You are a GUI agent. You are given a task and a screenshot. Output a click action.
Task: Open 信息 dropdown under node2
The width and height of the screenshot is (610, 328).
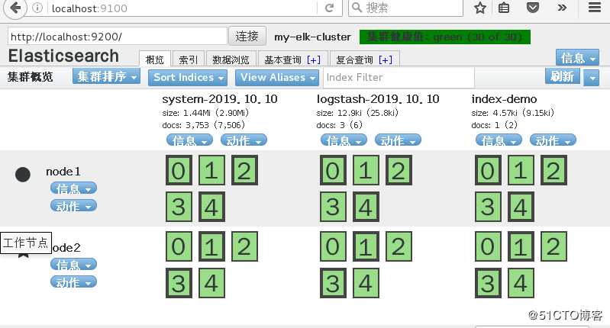coord(73,264)
